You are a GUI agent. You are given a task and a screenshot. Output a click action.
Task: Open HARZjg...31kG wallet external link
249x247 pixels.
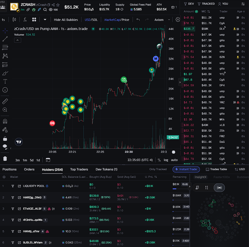pos(19,197)
